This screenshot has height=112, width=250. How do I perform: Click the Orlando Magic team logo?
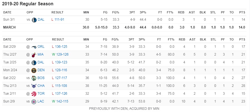34,47
